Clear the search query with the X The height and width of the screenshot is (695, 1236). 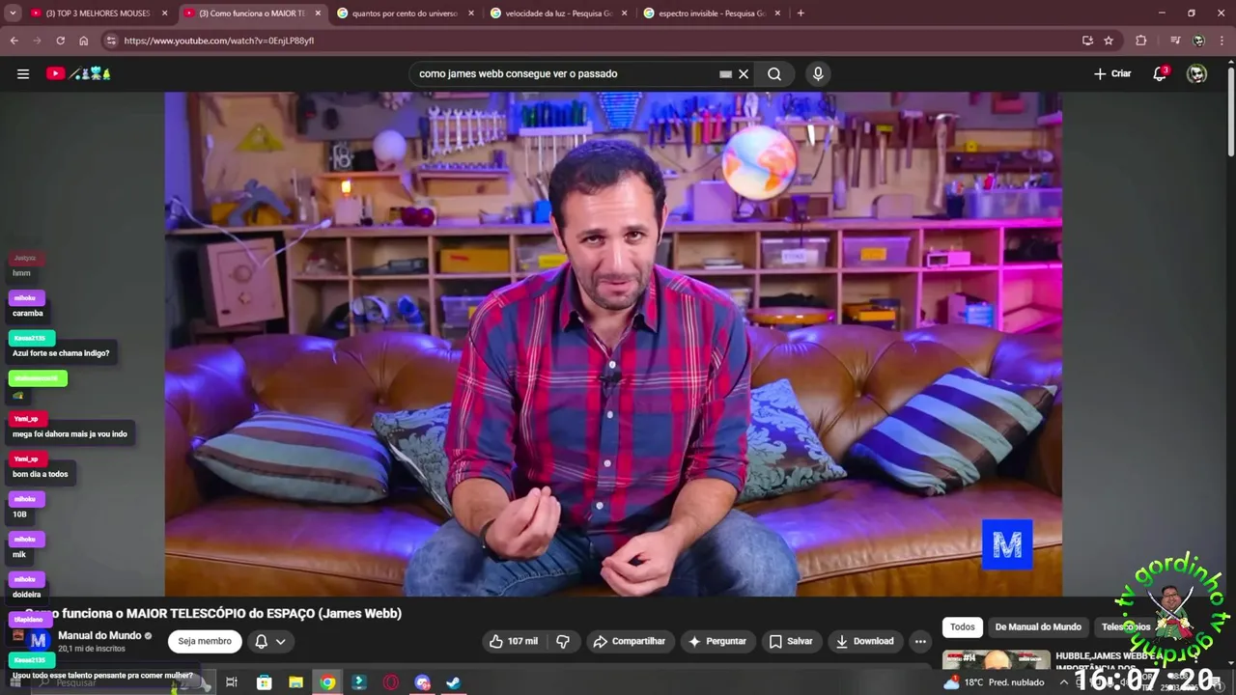coord(744,73)
